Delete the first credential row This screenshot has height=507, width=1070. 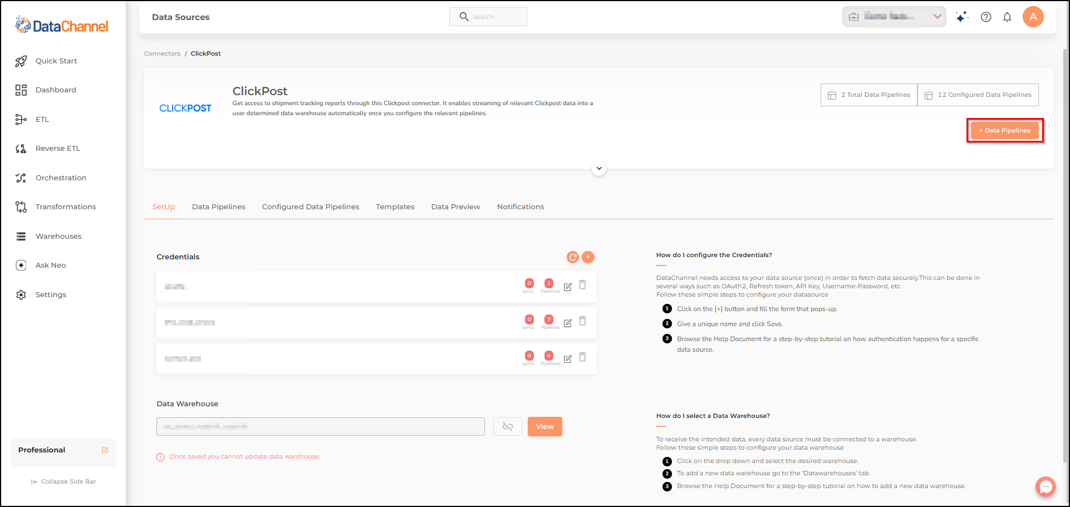tap(583, 285)
